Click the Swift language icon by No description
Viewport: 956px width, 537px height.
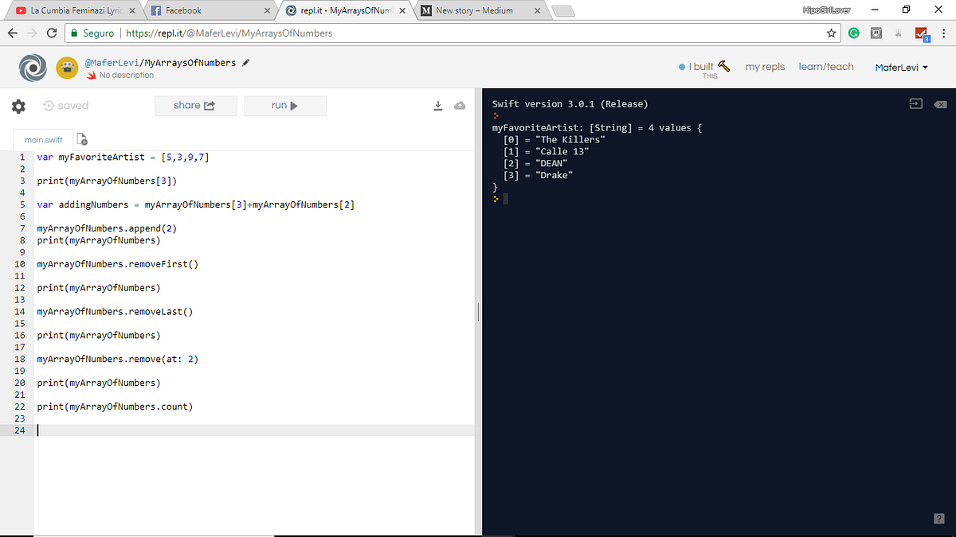click(x=92, y=76)
